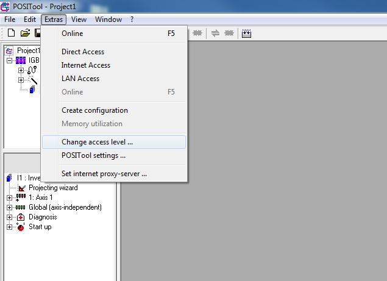This screenshot has height=281, width=387.
Task: Click the Open folder toolbar icon
Action: click(25, 33)
